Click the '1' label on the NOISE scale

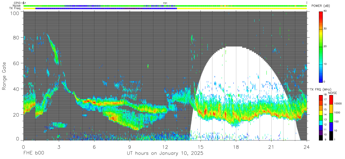pyautogui.click(x=335, y=139)
